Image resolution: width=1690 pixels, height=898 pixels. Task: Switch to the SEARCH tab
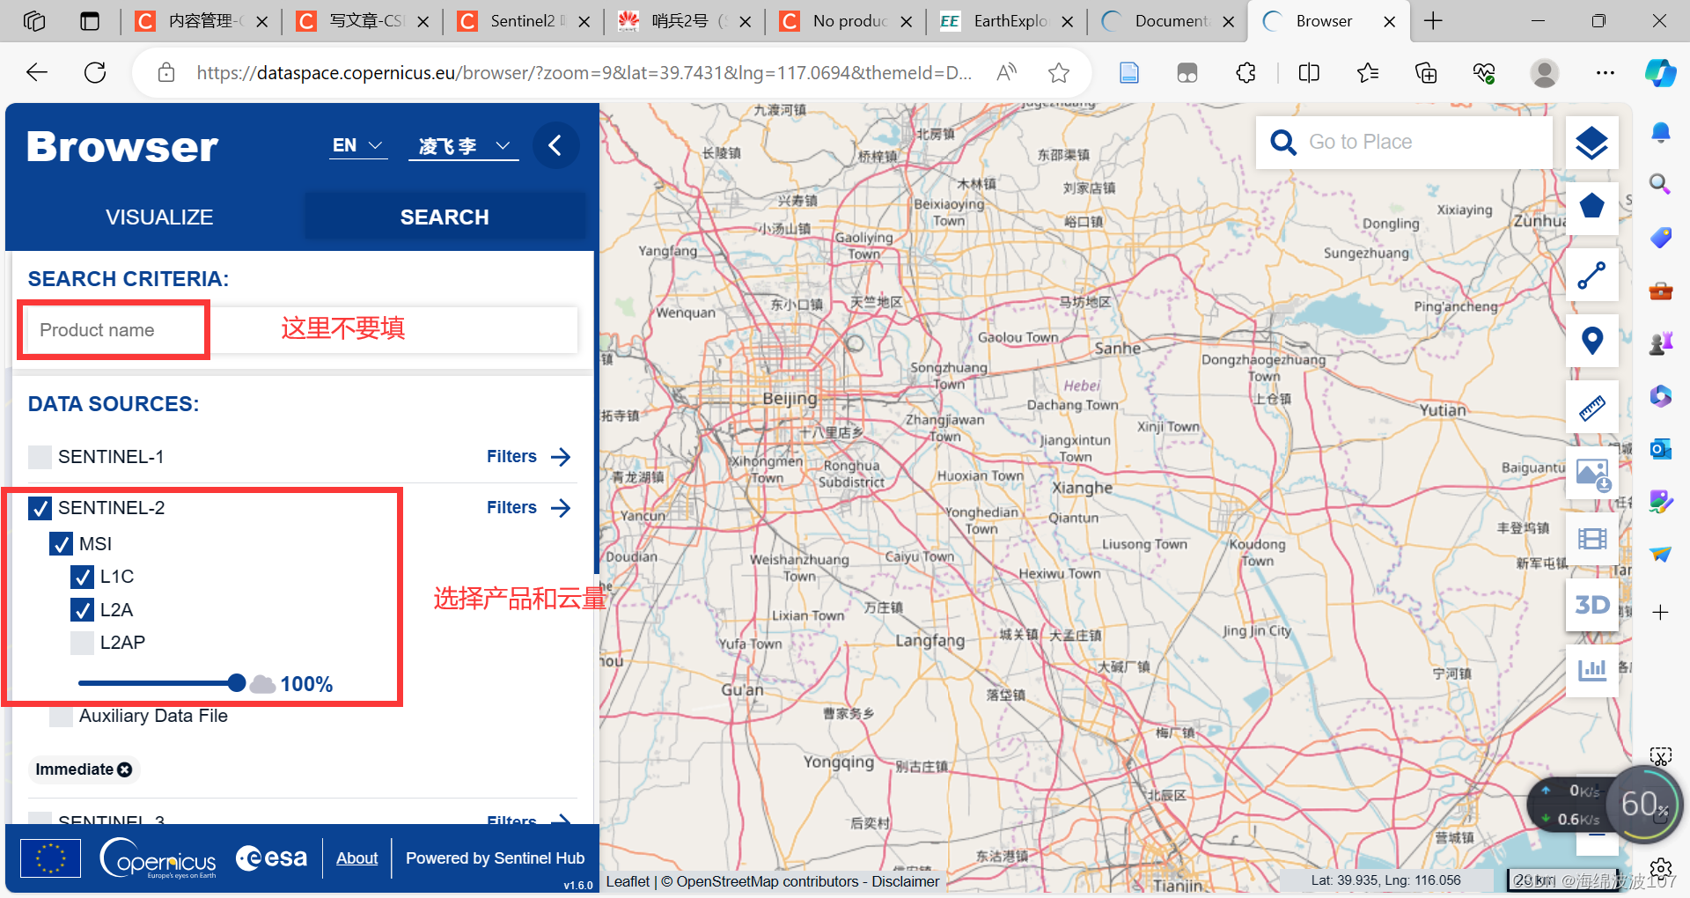coord(445,217)
